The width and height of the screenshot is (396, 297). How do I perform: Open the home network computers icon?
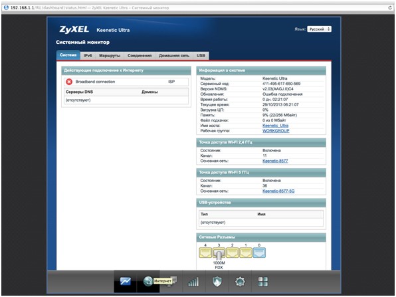[172, 281]
